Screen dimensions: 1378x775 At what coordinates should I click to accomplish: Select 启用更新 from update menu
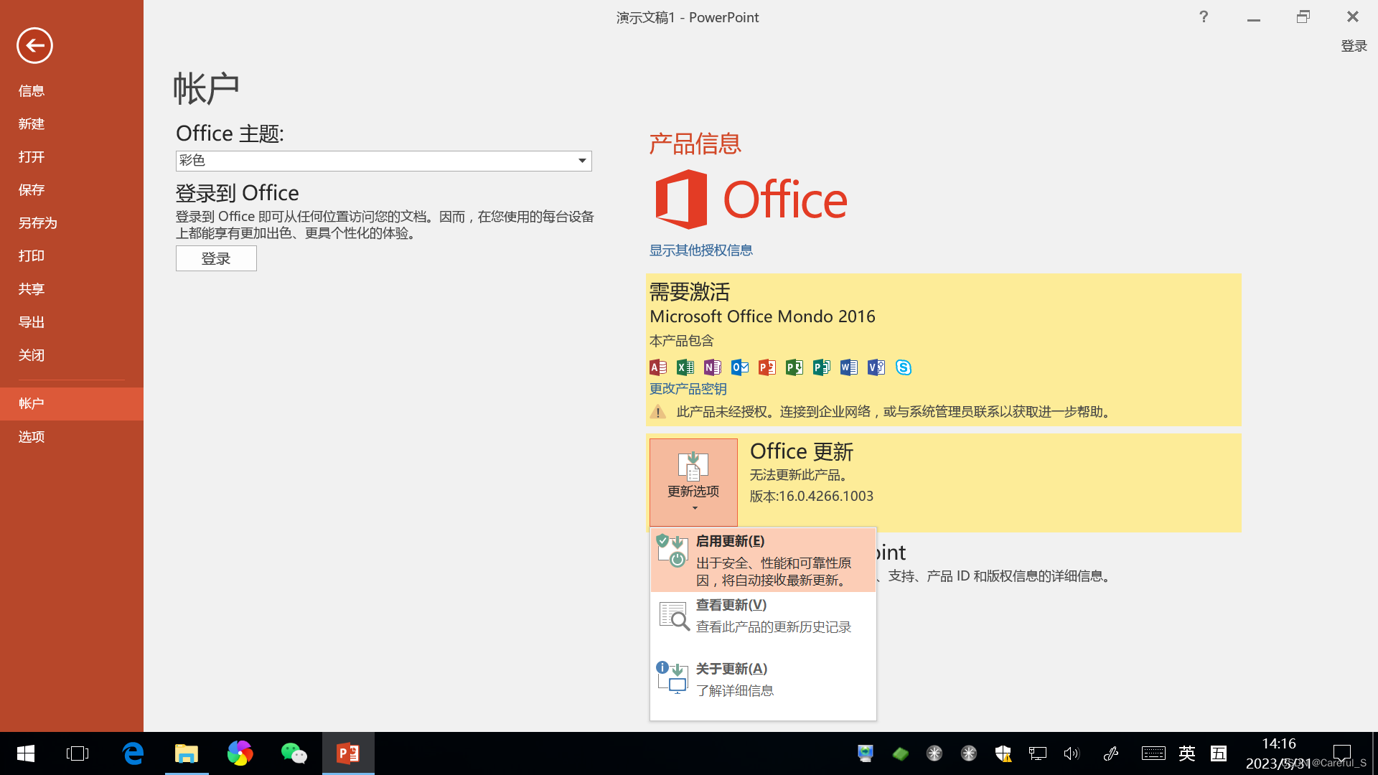click(762, 560)
